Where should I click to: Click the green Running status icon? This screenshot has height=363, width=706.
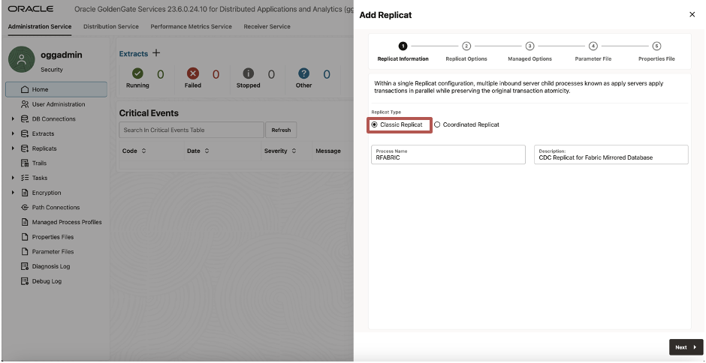(137, 74)
